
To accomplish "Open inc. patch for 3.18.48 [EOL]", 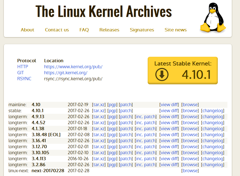I will (145, 135).
